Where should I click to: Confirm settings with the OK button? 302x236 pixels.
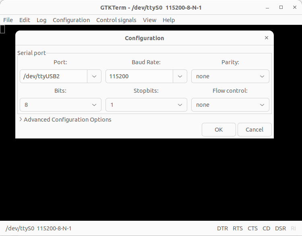pos(219,130)
